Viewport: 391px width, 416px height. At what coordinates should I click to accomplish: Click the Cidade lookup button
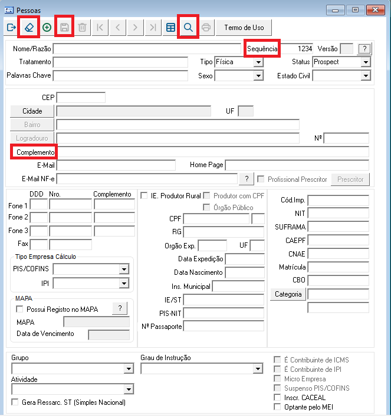click(x=32, y=111)
